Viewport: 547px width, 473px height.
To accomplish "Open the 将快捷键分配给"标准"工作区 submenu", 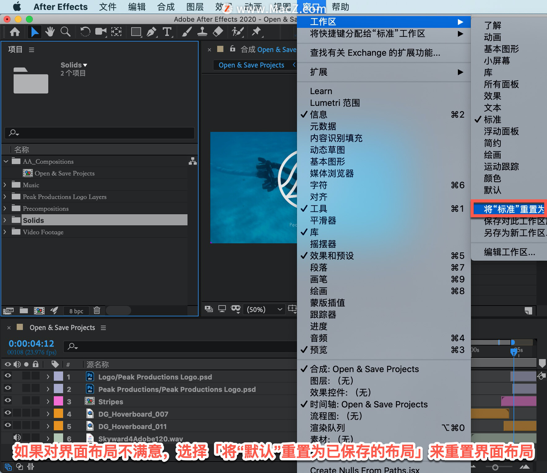I will [384, 33].
